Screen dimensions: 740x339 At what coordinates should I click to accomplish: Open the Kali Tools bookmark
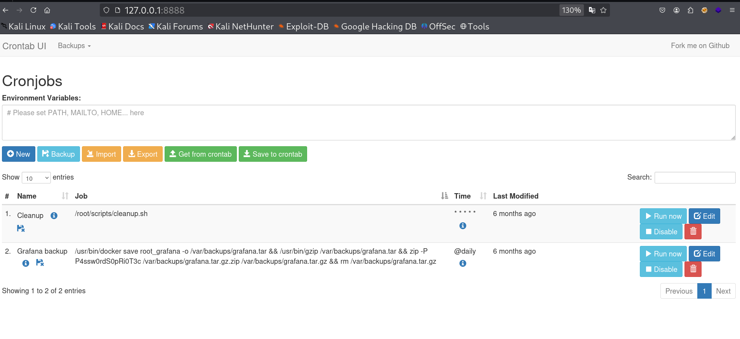click(x=73, y=26)
